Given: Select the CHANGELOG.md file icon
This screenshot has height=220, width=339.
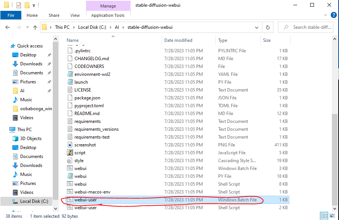Looking at the screenshot, I should [70, 59].
